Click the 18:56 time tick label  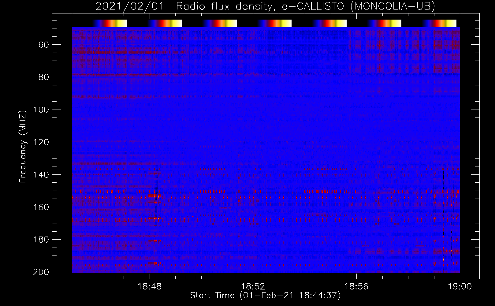pyautogui.click(x=356, y=287)
